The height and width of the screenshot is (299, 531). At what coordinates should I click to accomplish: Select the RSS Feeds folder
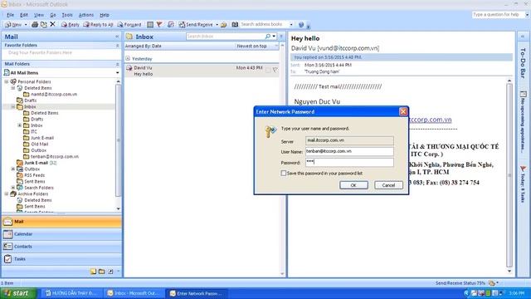point(35,175)
